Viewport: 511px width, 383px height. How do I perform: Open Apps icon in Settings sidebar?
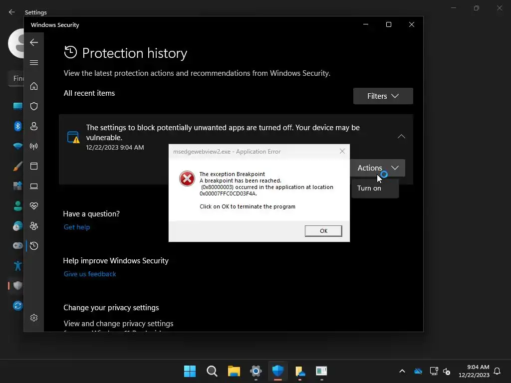18,186
